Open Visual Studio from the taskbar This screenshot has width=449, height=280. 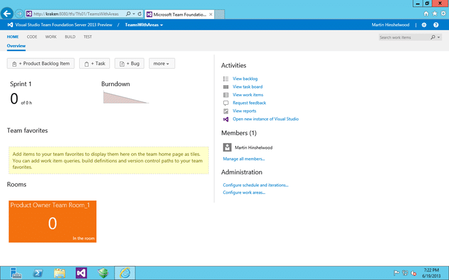(81, 273)
